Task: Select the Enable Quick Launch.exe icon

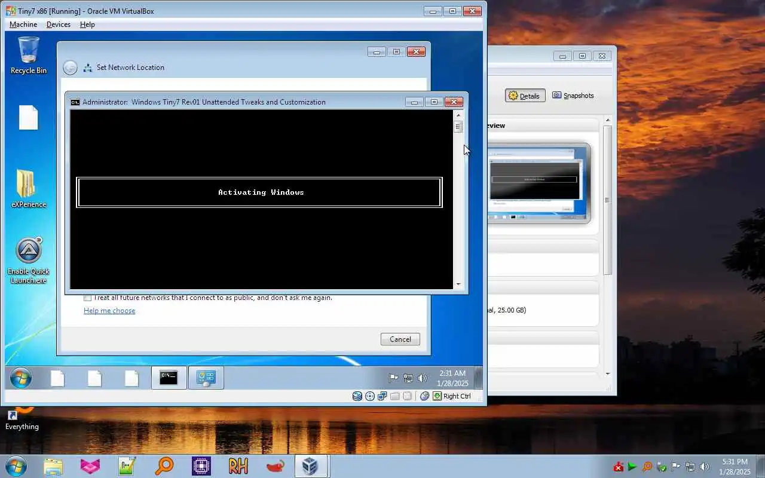Action: (29, 261)
